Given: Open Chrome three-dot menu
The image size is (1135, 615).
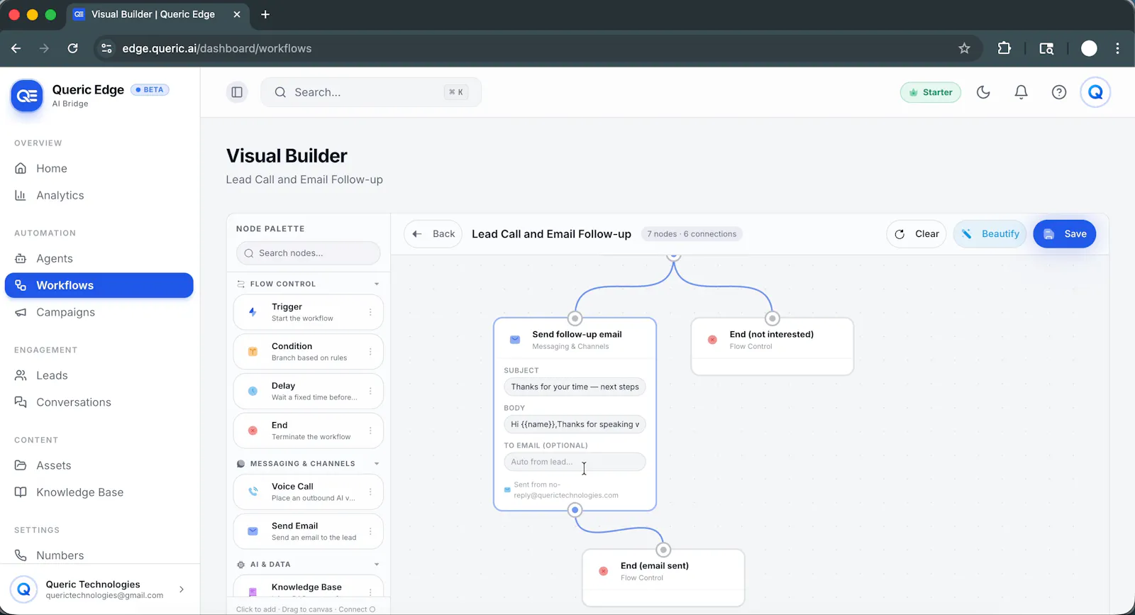Looking at the screenshot, I should pyautogui.click(x=1117, y=48).
